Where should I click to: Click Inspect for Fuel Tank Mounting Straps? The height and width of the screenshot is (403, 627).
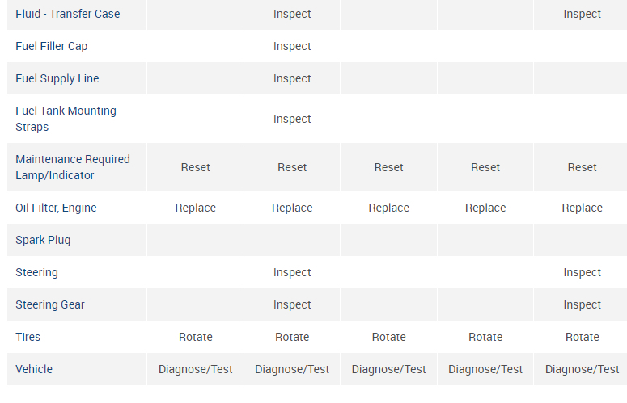(x=292, y=119)
